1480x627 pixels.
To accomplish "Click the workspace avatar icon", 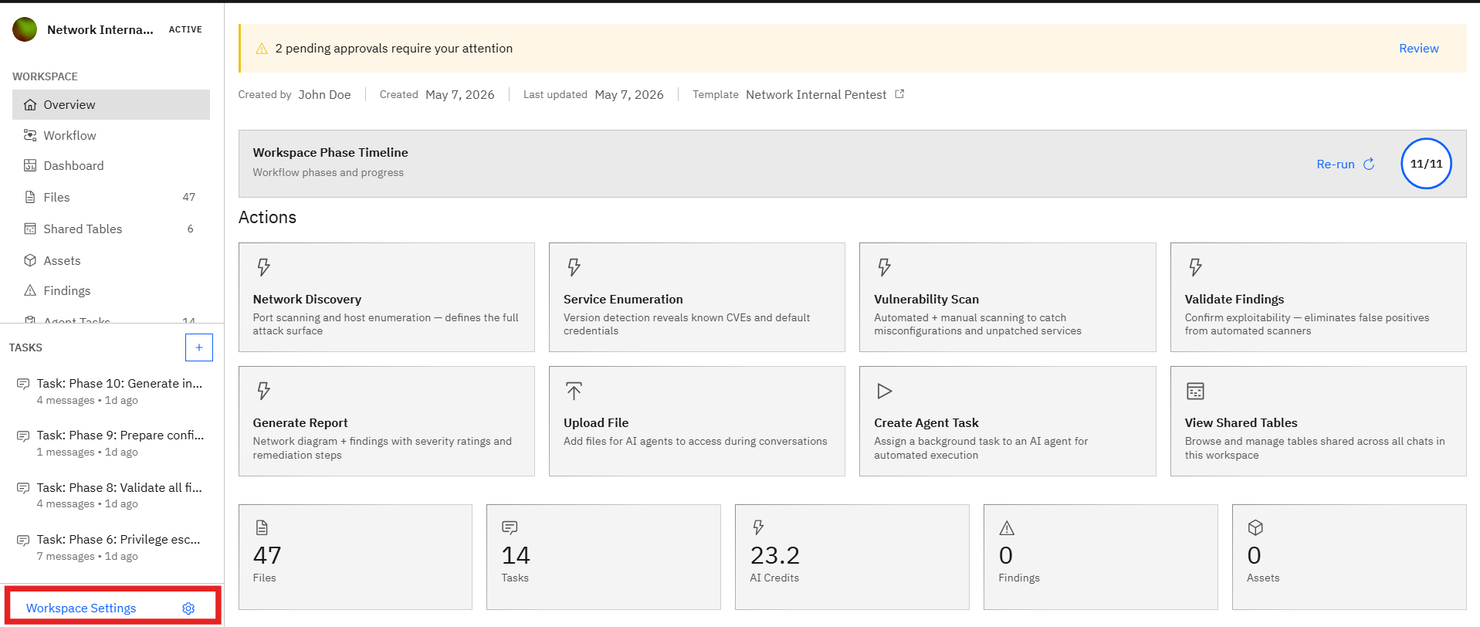I will click(x=25, y=29).
